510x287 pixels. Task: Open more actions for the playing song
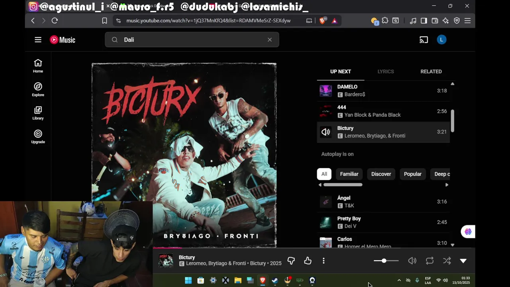(x=324, y=261)
